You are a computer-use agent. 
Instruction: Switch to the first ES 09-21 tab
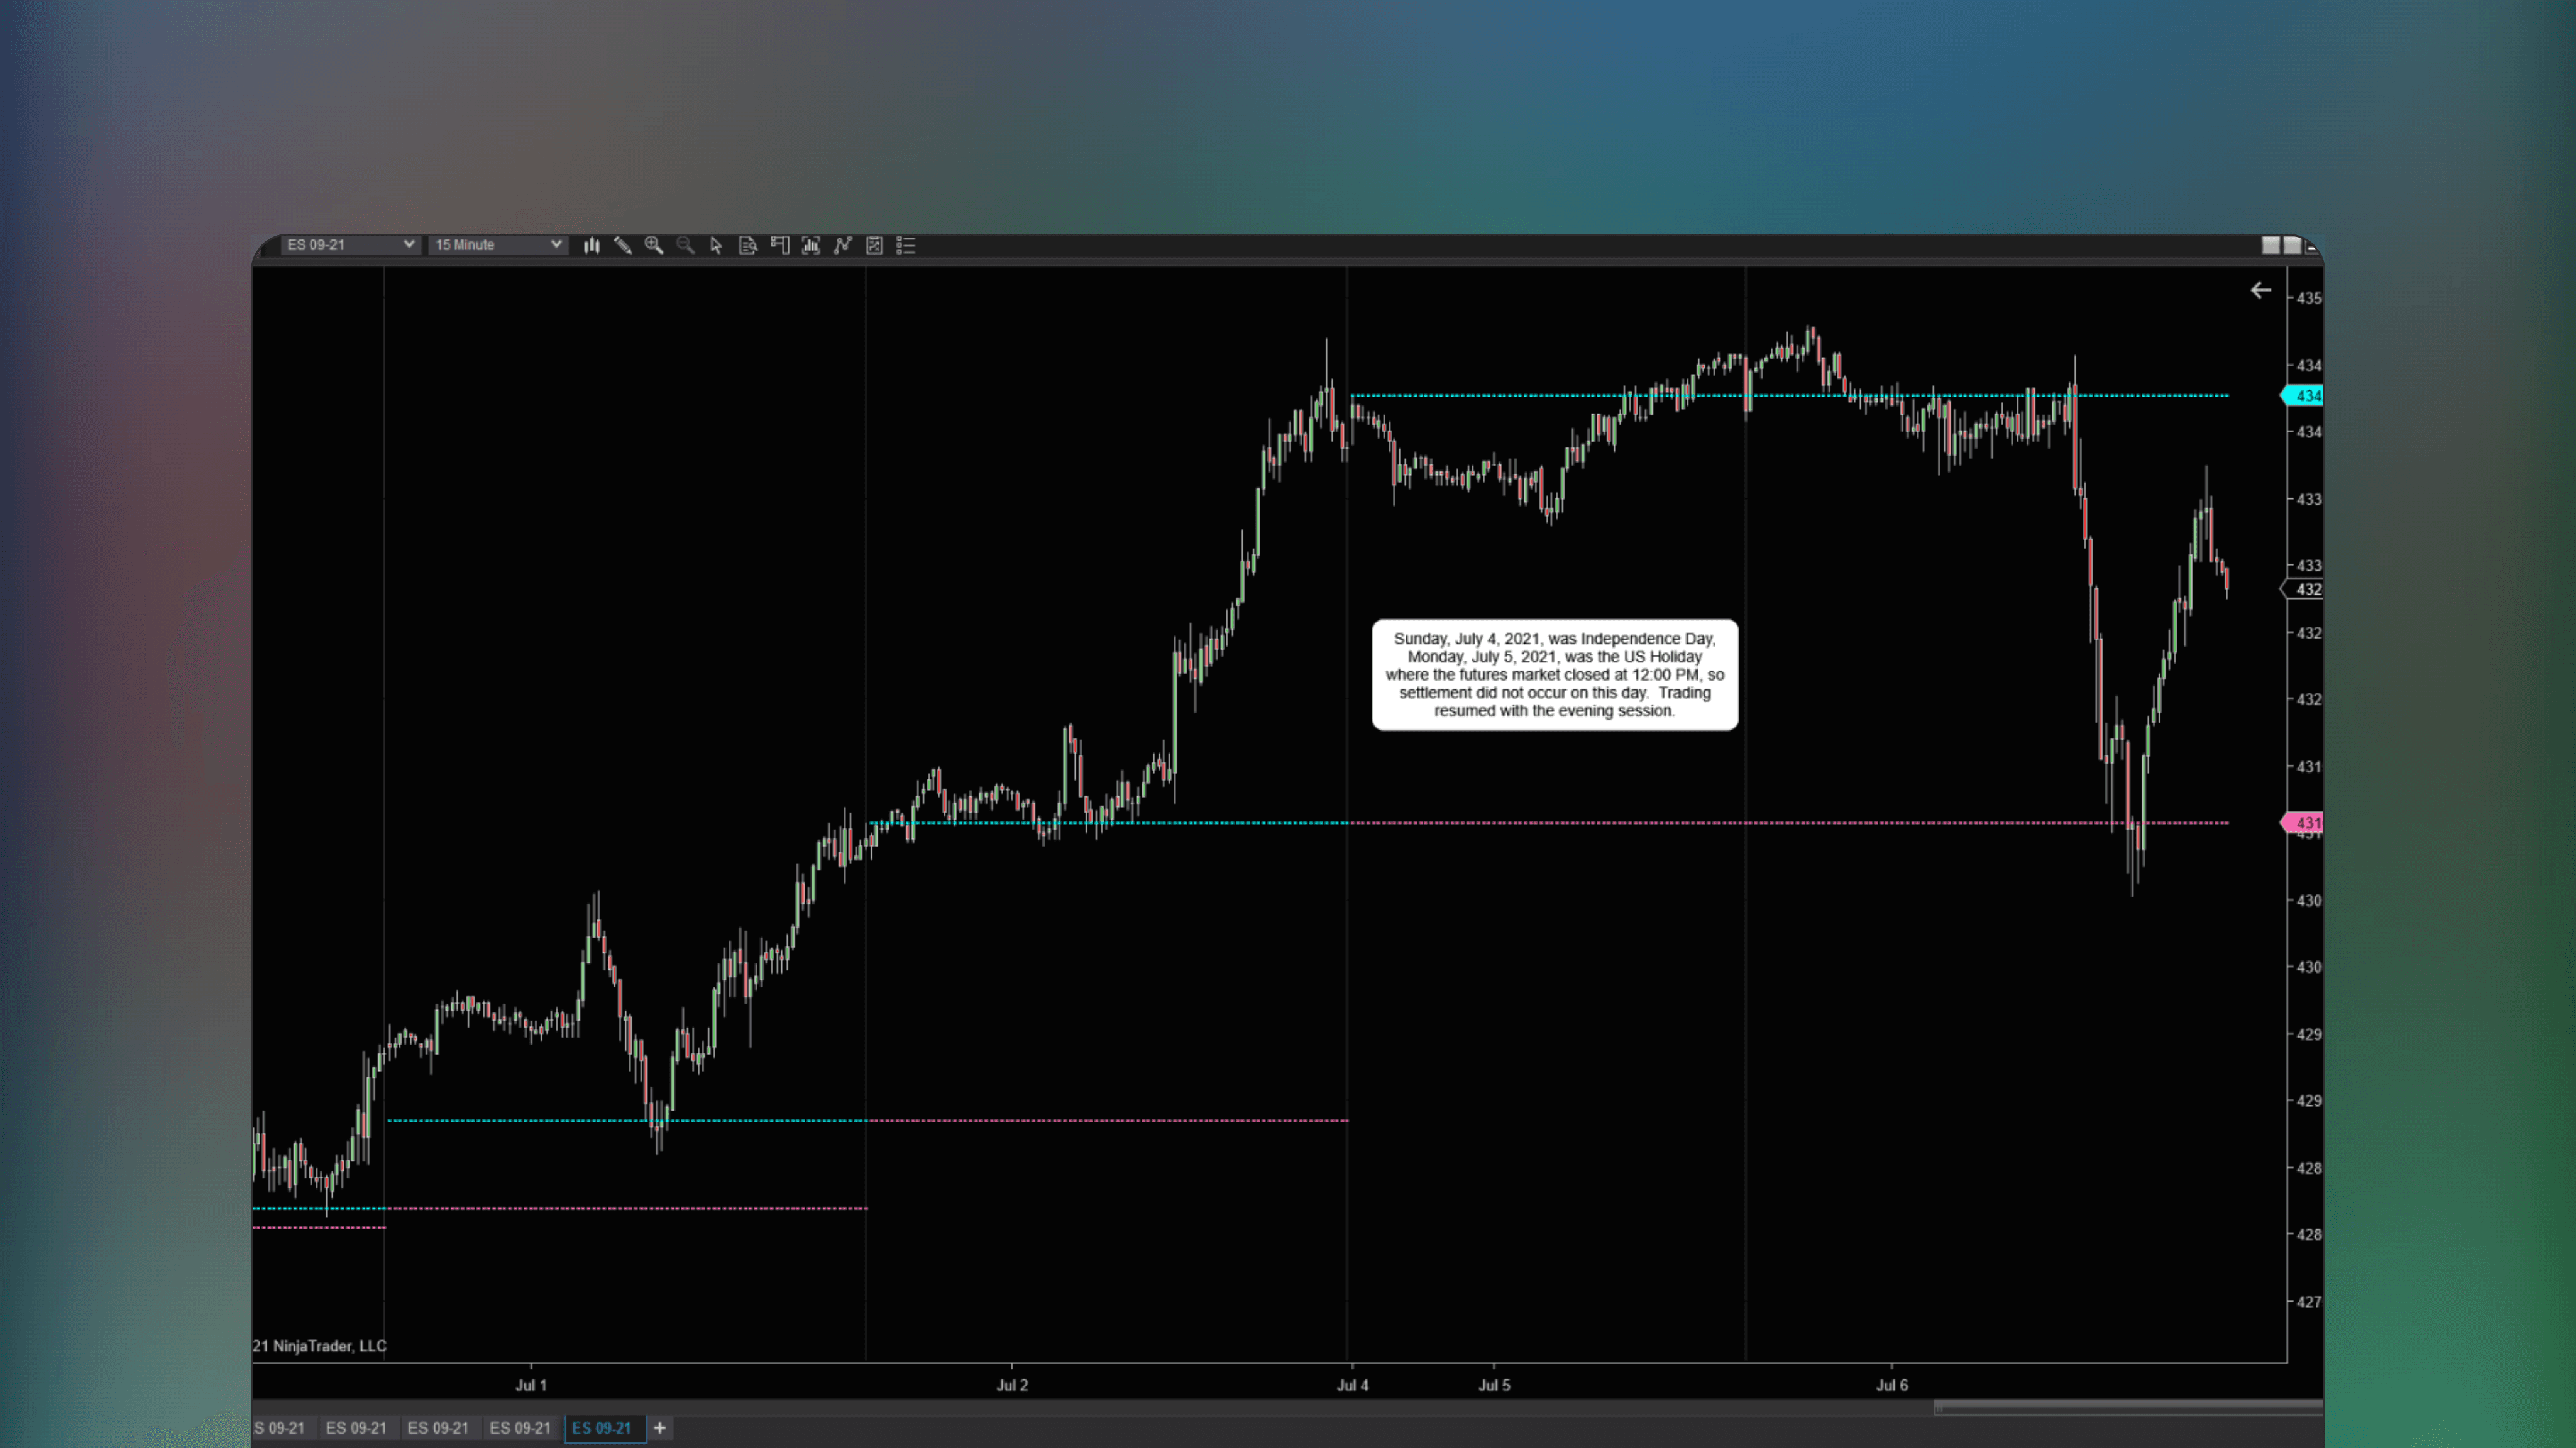tap(281, 1428)
